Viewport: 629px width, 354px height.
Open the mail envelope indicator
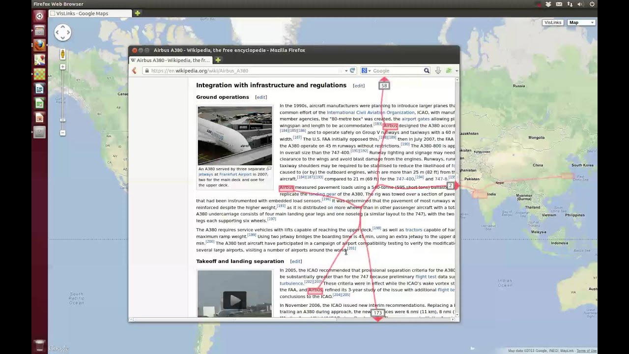tap(559, 4)
